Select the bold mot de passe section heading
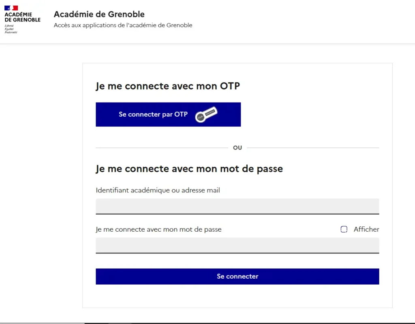The image size is (415, 324). coord(189,169)
